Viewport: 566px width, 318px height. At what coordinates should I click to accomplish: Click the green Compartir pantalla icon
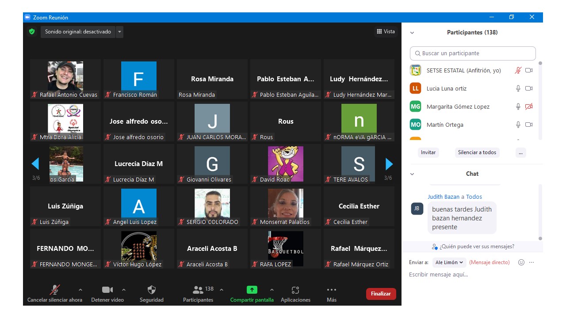[x=252, y=290]
